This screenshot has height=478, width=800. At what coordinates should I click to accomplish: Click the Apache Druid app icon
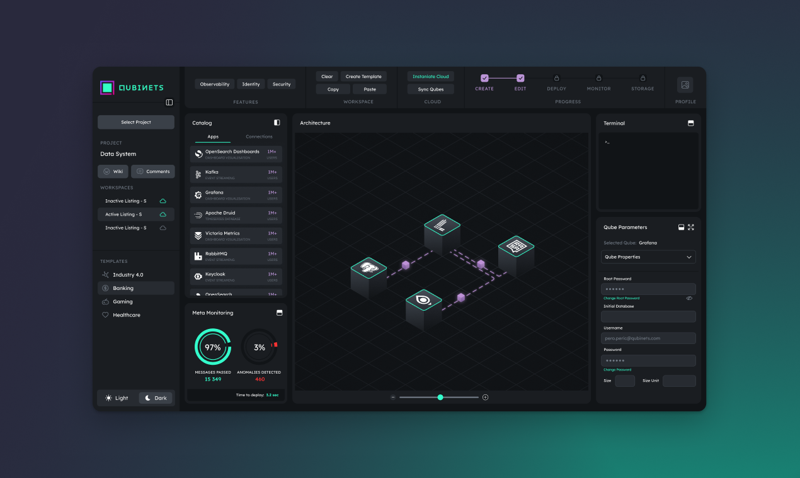click(x=198, y=215)
